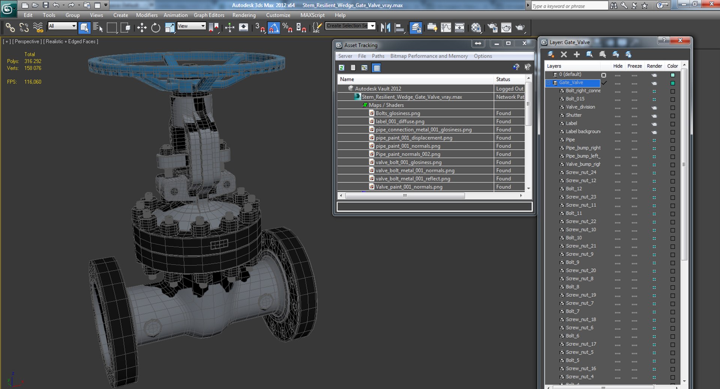Toggle Keyboard Shortcut Override
720x389 pixels.
point(243,27)
